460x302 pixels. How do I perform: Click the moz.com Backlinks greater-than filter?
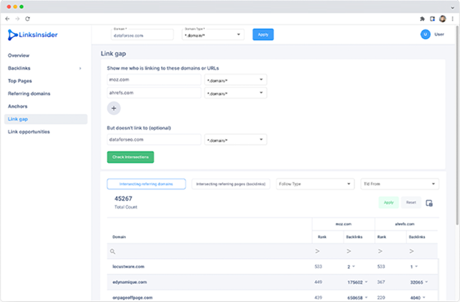[349, 251]
